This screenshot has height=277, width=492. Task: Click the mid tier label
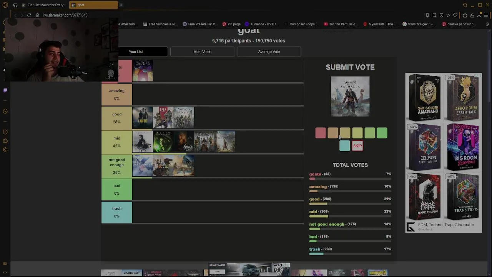point(117,142)
